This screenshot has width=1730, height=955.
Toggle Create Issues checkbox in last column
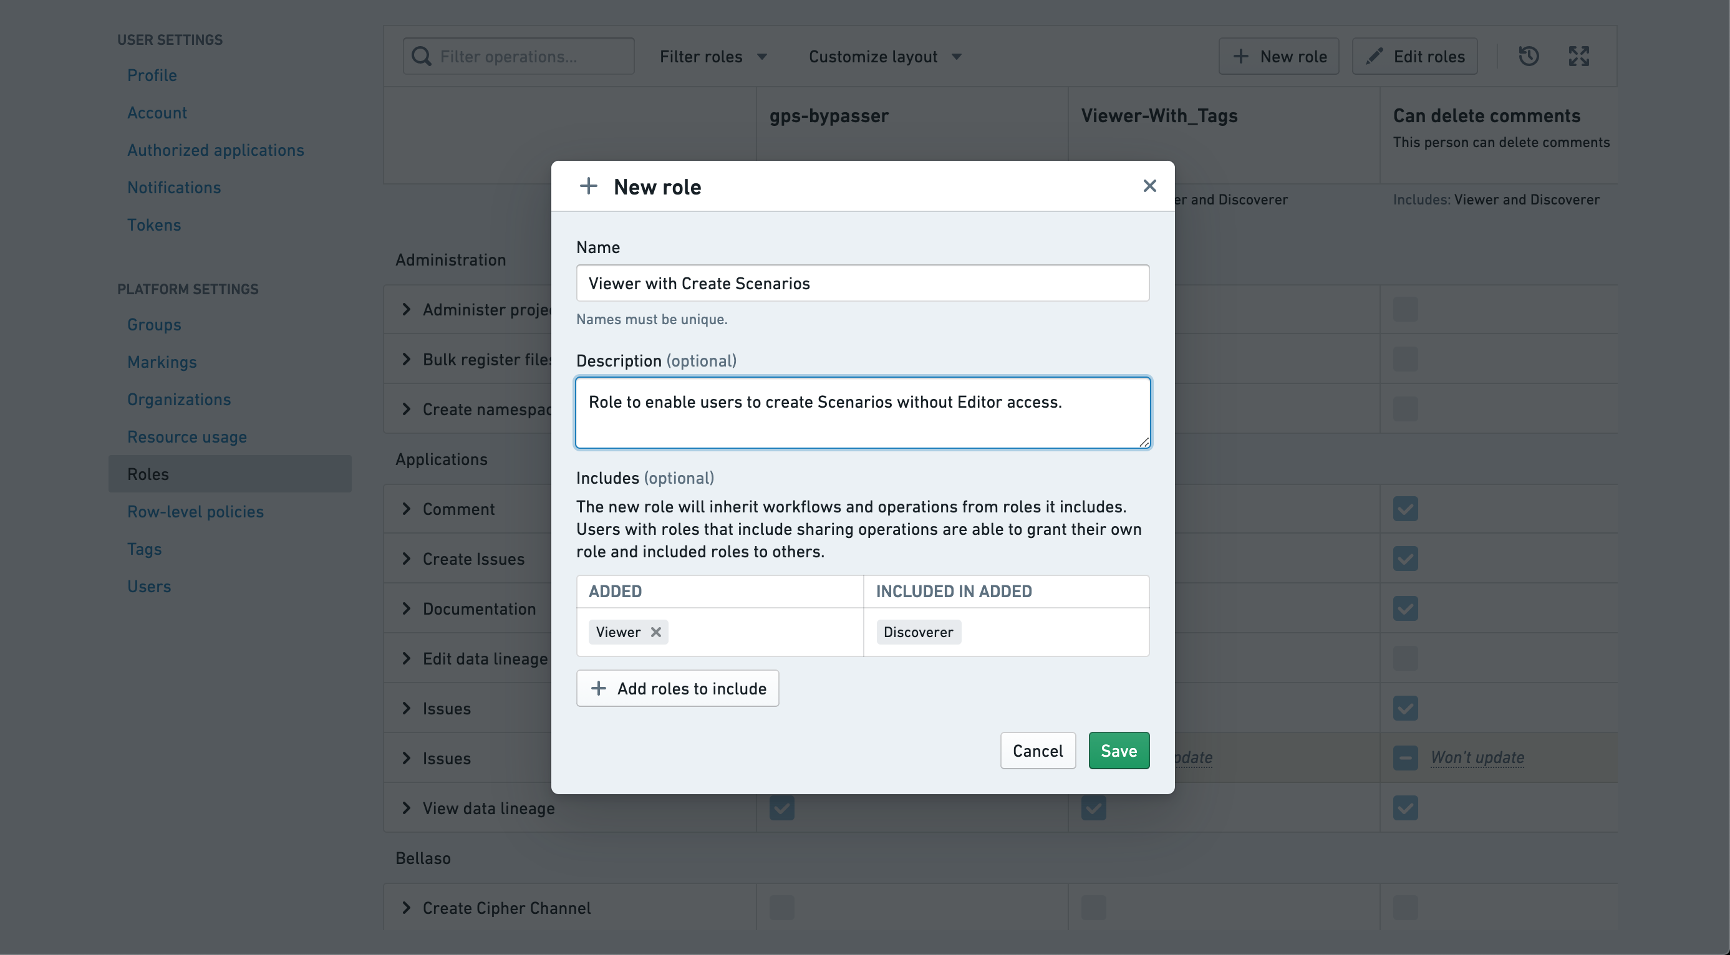click(1405, 559)
